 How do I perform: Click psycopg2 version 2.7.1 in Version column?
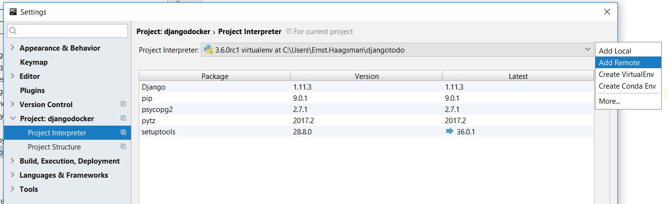300,109
